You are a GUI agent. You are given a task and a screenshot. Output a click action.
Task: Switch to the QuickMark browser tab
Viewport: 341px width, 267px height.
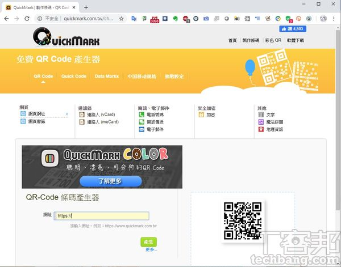[x=41, y=7]
